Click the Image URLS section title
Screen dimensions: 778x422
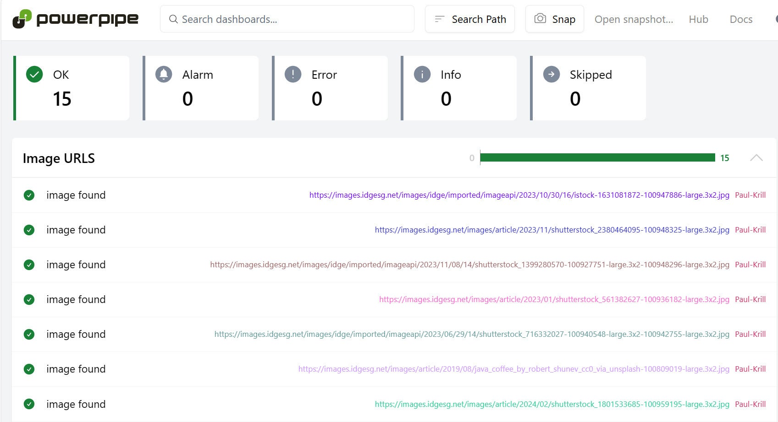click(59, 158)
